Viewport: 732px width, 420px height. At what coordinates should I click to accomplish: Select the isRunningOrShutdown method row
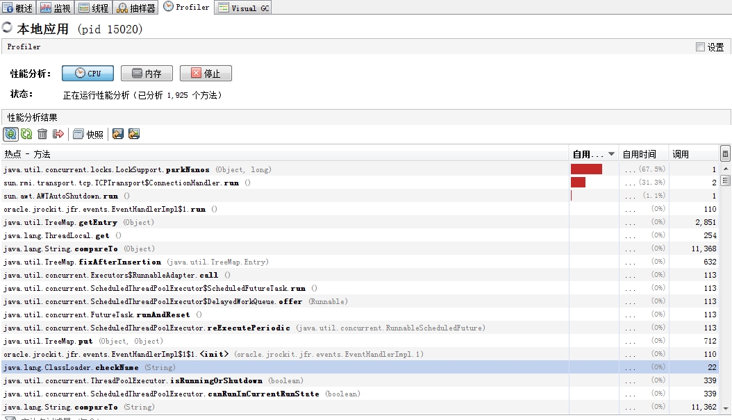pos(360,380)
